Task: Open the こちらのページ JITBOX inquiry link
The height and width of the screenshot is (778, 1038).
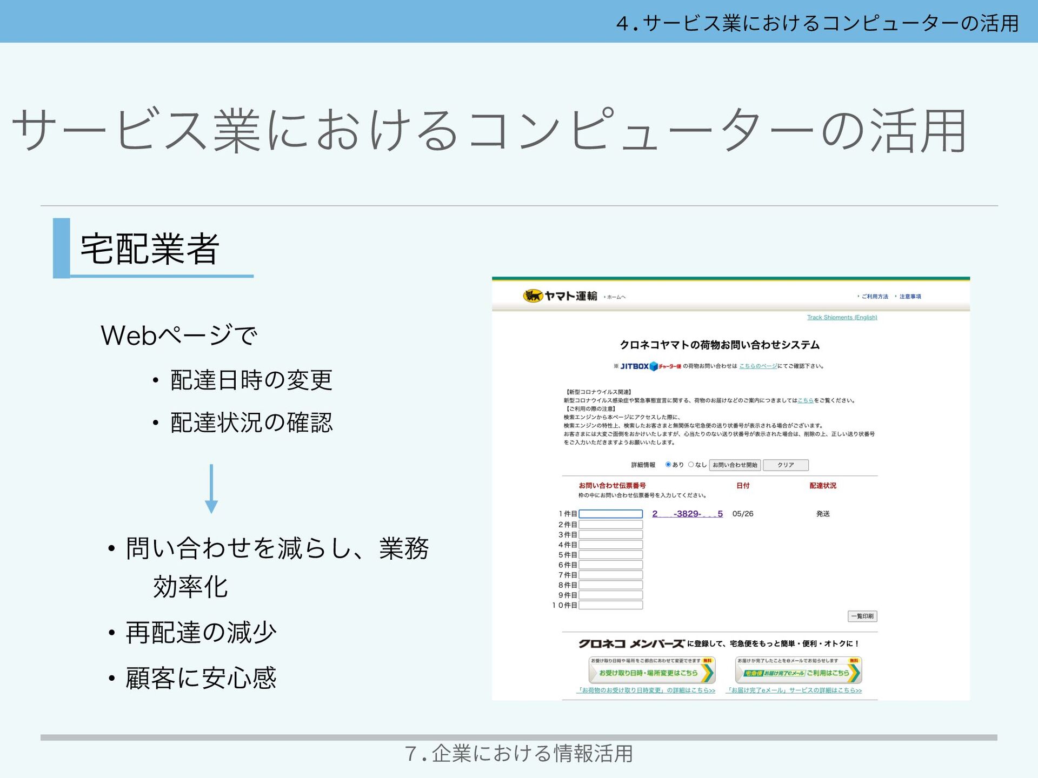Action: [x=758, y=366]
